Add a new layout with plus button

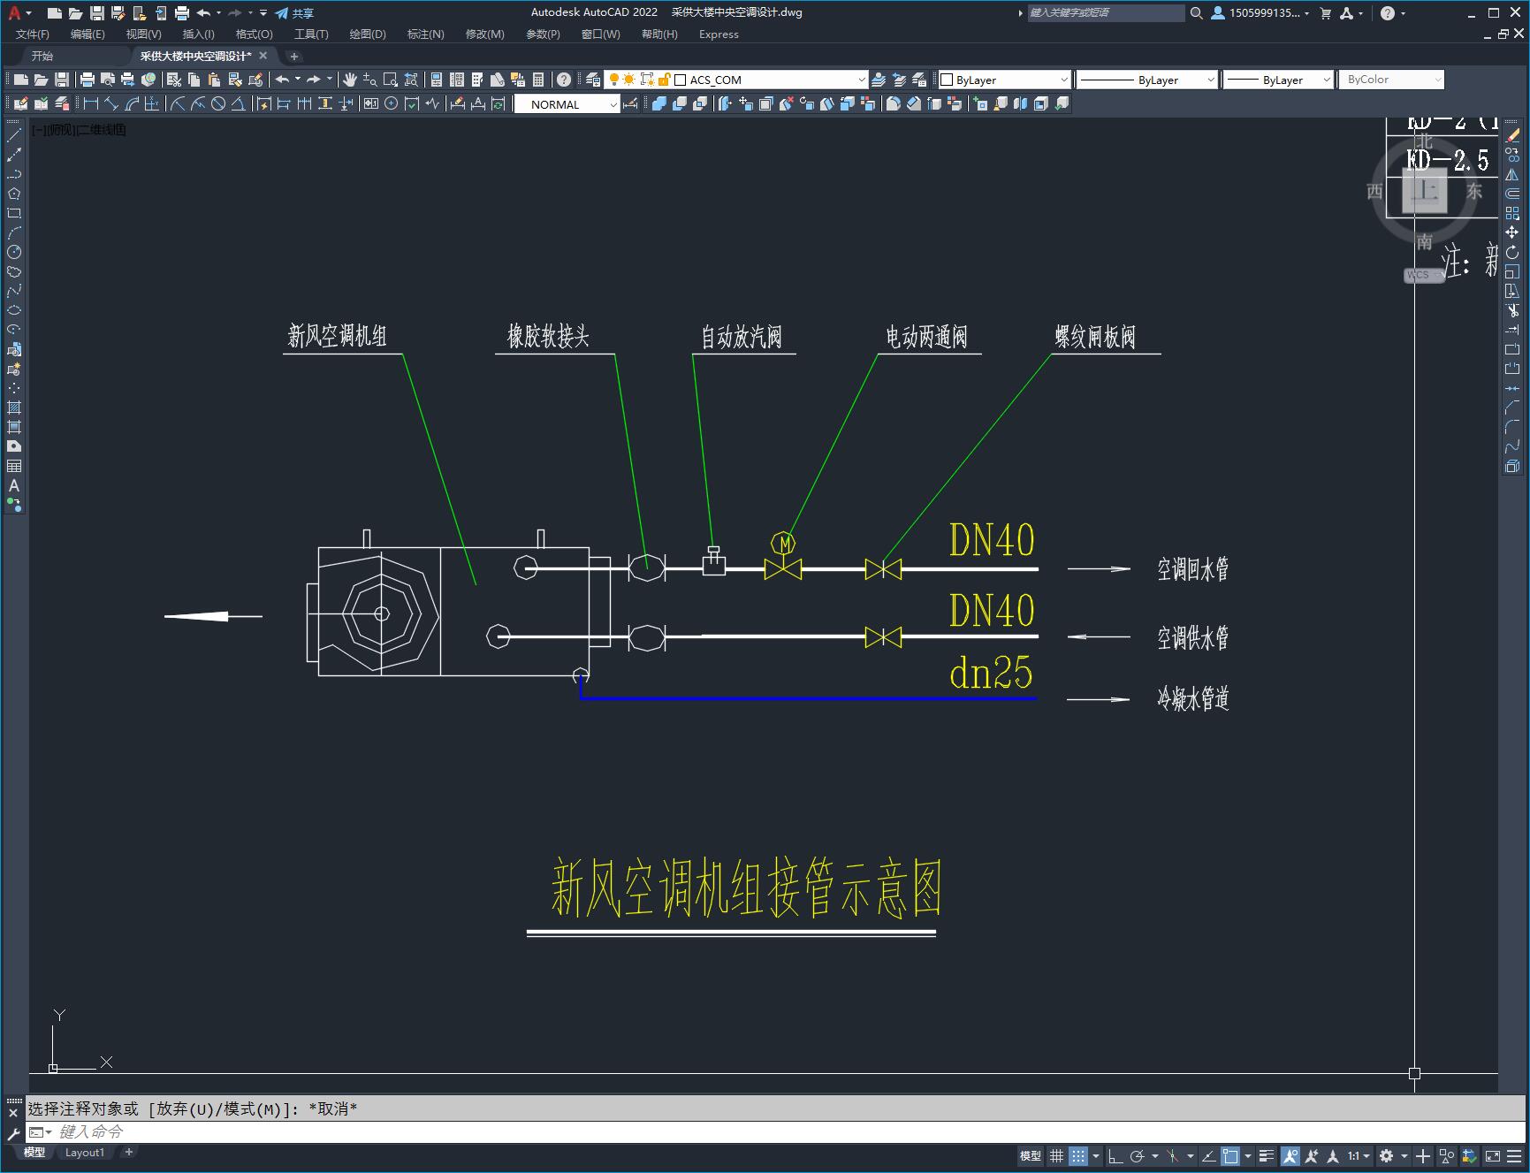pos(129,1153)
